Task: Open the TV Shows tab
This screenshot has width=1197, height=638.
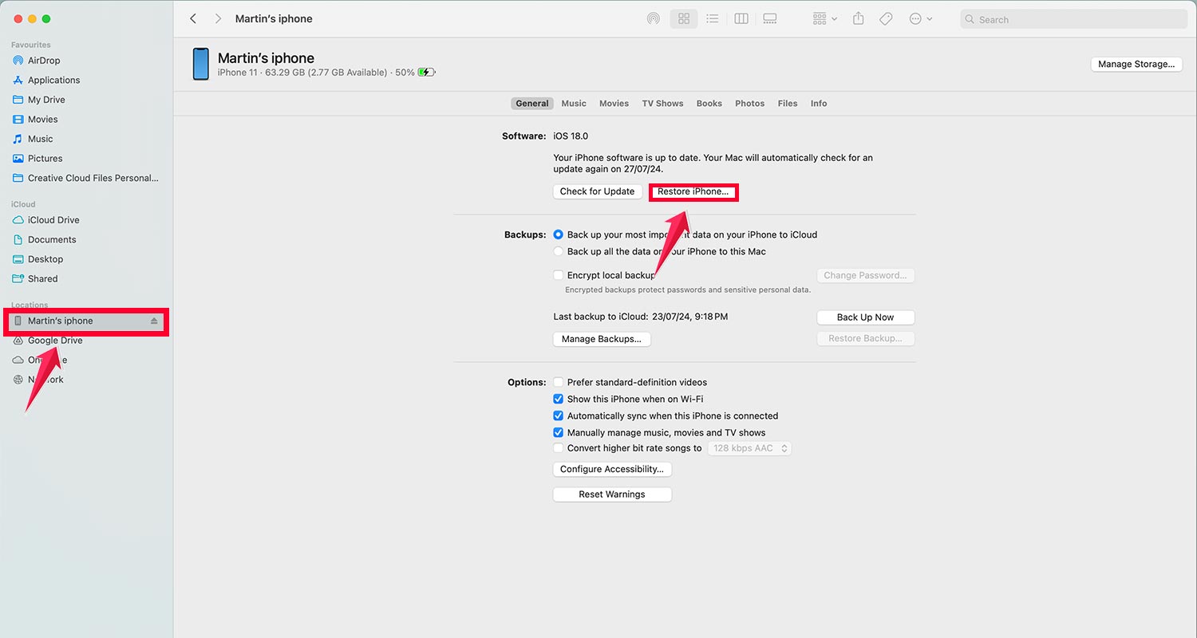Action: coord(662,103)
